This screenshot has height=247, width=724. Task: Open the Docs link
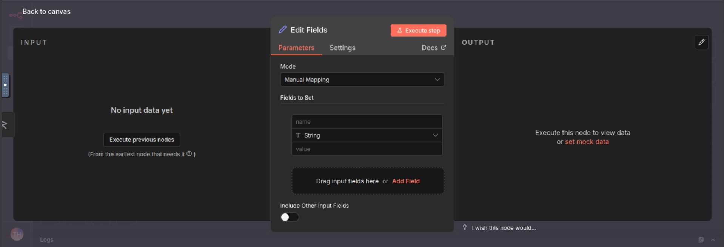pyautogui.click(x=434, y=48)
